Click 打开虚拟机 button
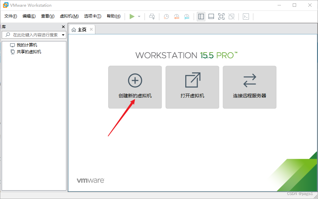Screen dimensions: 318x199 pyautogui.click(x=192, y=87)
